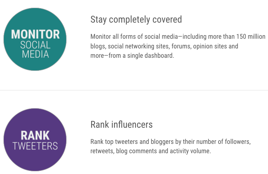
Task: Click the 150 million text
Action: pyautogui.click(x=251, y=37)
